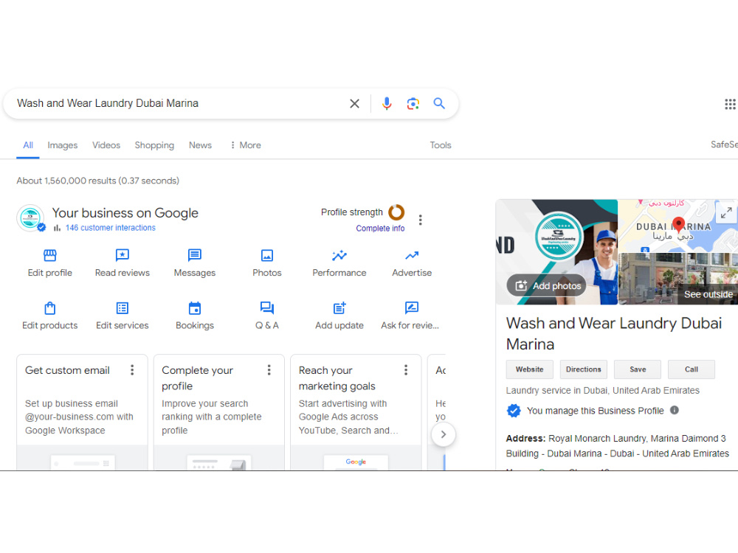Click the blue magnifier search icon
738x553 pixels.
(439, 103)
